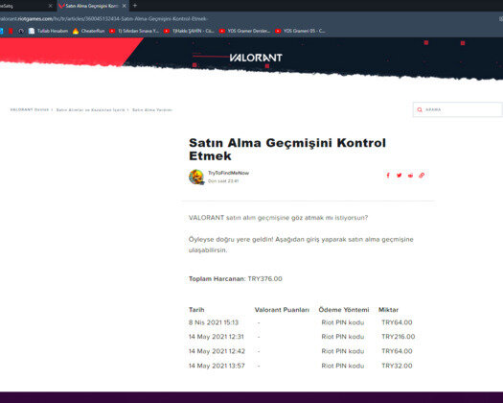Click the Valorant Puanları column header

pos(282,310)
